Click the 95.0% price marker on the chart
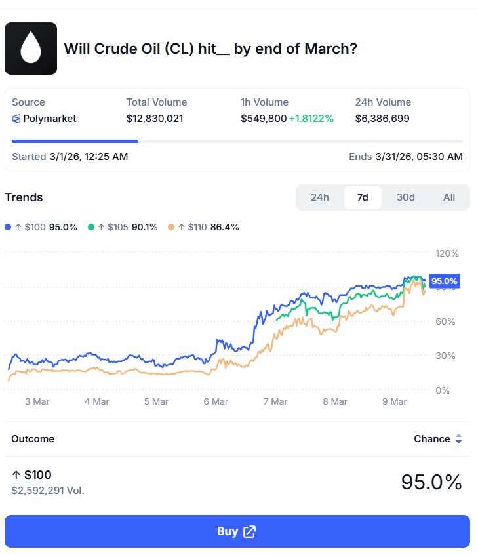478x555 pixels. [x=443, y=280]
